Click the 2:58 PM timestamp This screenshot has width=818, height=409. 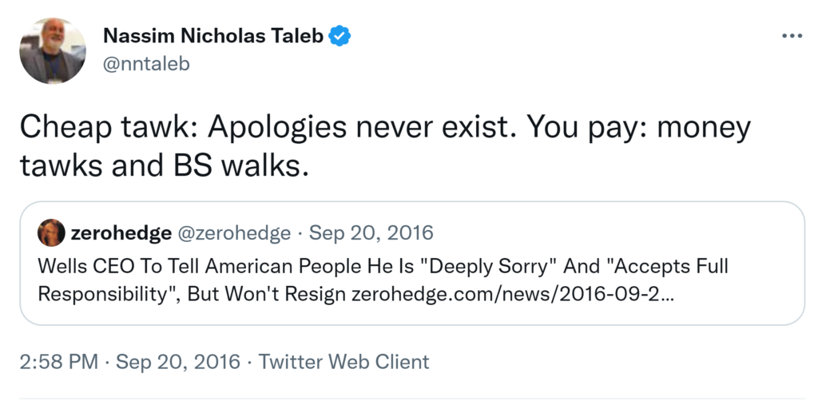coord(58,361)
